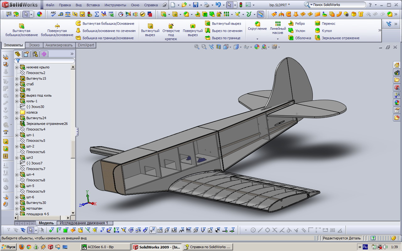The height and width of the screenshot is (251, 402).
Task: Open Вставка menu
Action: (93, 5)
